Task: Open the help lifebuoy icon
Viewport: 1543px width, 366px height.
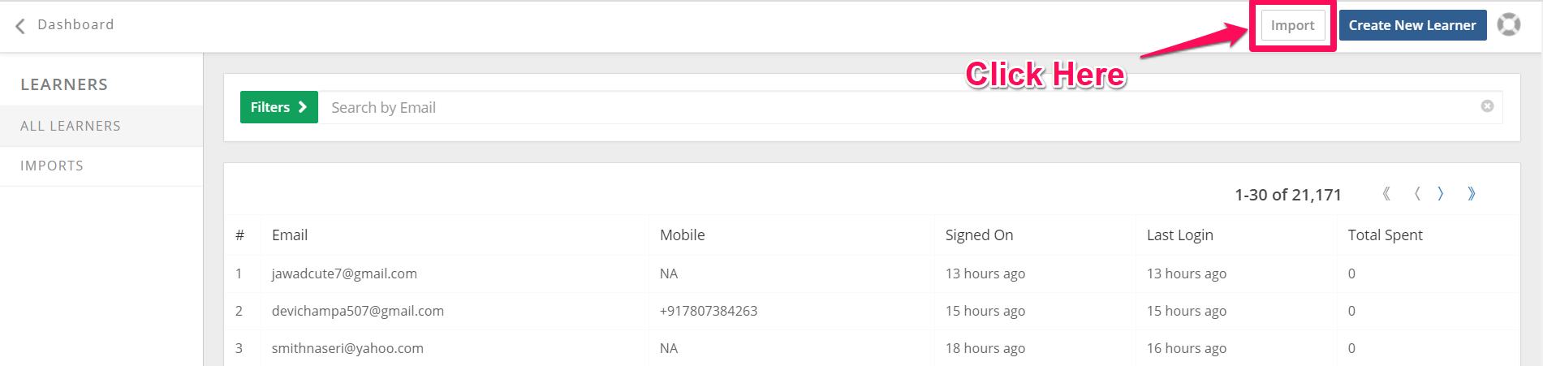Action: coord(1508,24)
